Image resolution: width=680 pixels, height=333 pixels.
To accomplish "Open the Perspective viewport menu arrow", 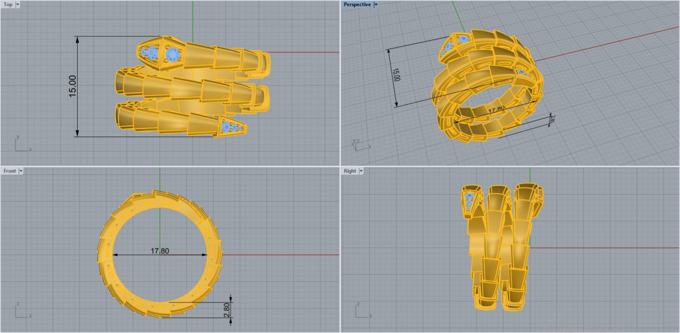I will [x=376, y=5].
